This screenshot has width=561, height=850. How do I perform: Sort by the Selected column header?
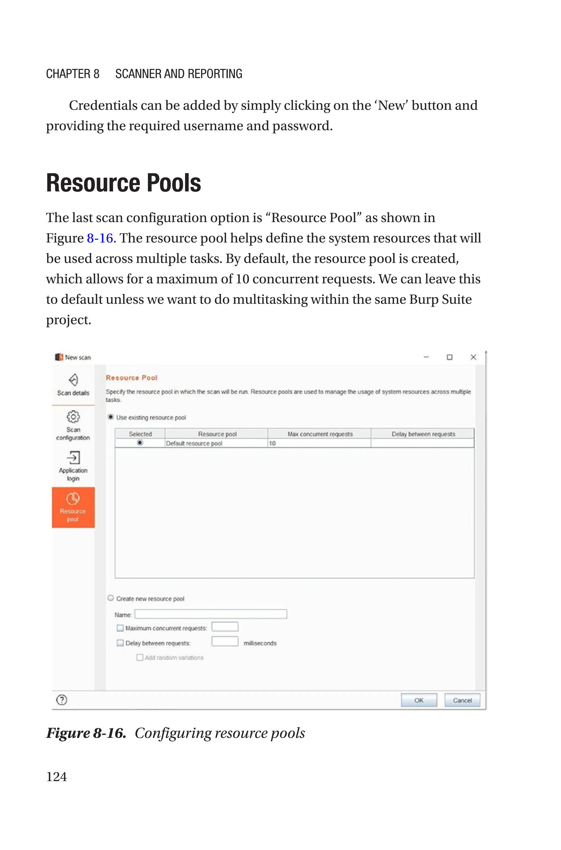point(140,434)
